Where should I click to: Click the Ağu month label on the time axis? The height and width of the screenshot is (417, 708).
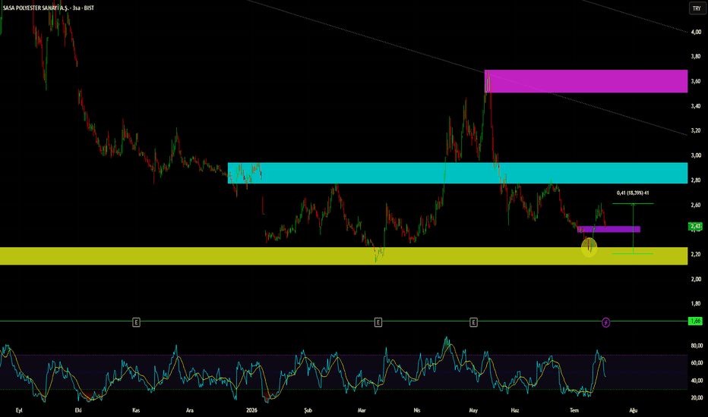pos(633,410)
